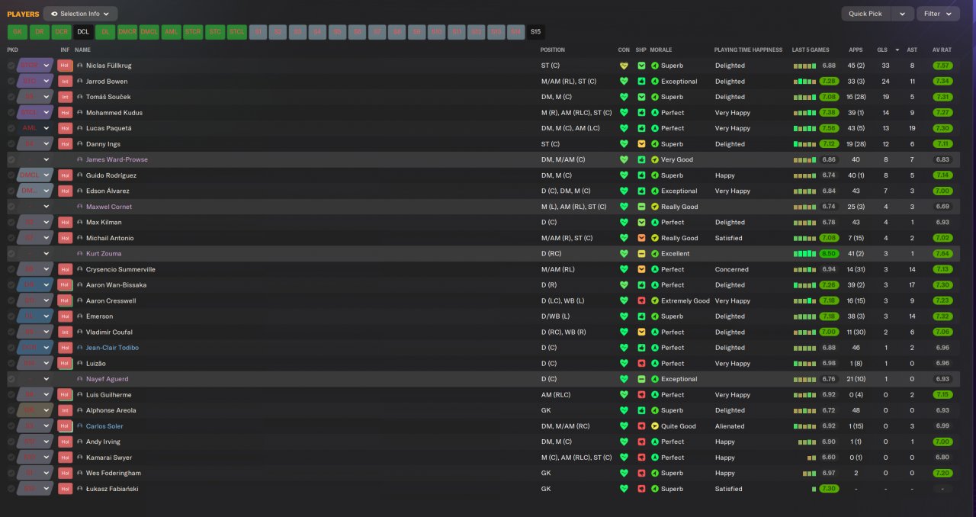Toggle the picked checkmark for Niclas Füllkrug

[x=11, y=66]
